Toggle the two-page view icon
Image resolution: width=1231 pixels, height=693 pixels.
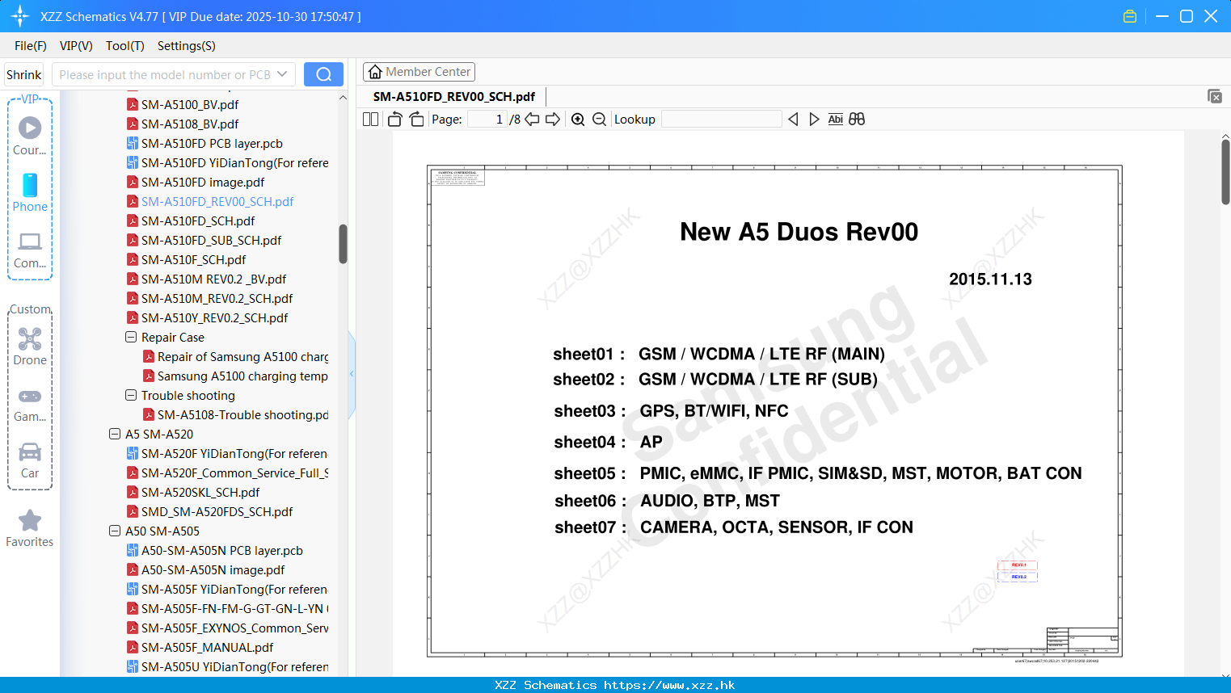(x=370, y=119)
